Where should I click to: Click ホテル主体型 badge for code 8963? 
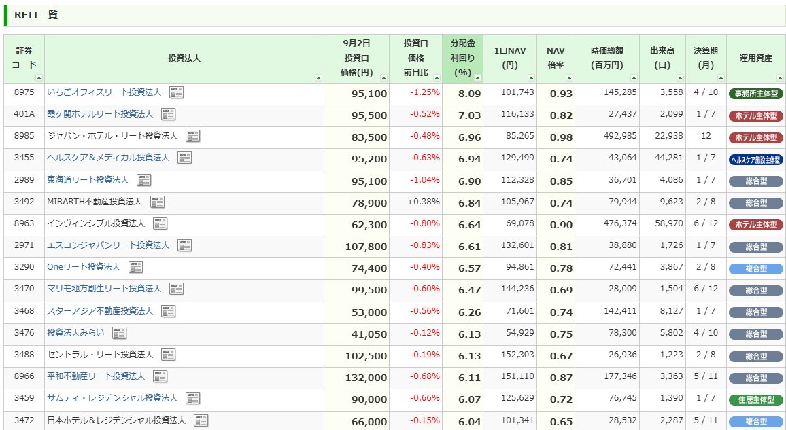click(x=756, y=225)
